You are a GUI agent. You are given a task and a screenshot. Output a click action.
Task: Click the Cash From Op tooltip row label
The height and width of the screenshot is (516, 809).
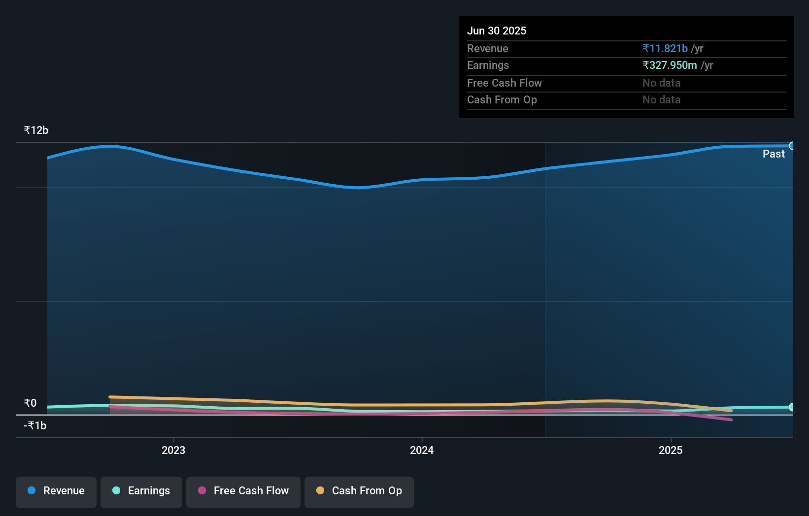502,99
